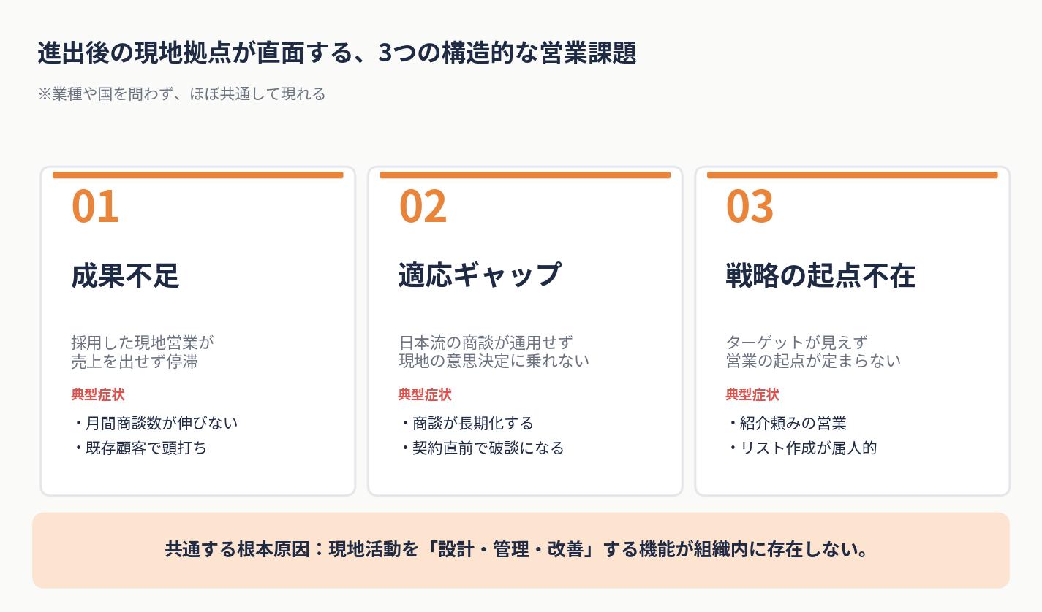Click the 共通する根本原因 banner text
Image resolution: width=1042 pixels, height=612 pixels.
click(516, 549)
